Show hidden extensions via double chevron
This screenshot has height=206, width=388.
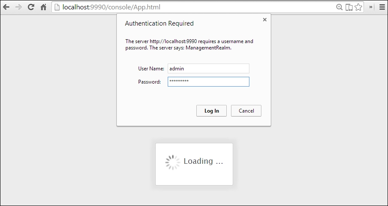pyautogui.click(x=371, y=7)
